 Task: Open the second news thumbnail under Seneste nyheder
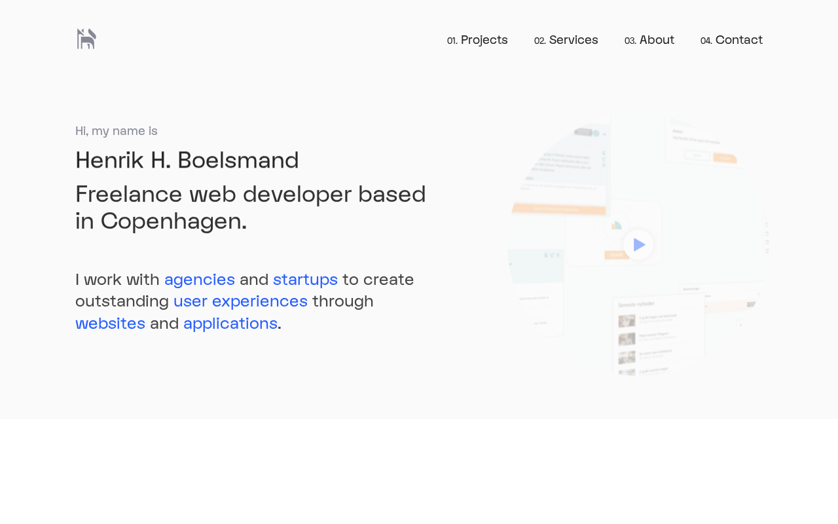coord(627,339)
